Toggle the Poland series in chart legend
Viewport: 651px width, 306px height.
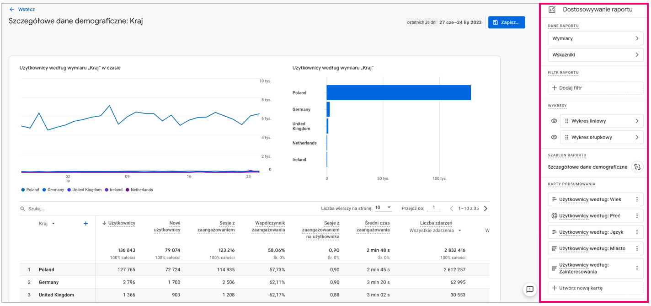(x=30, y=190)
